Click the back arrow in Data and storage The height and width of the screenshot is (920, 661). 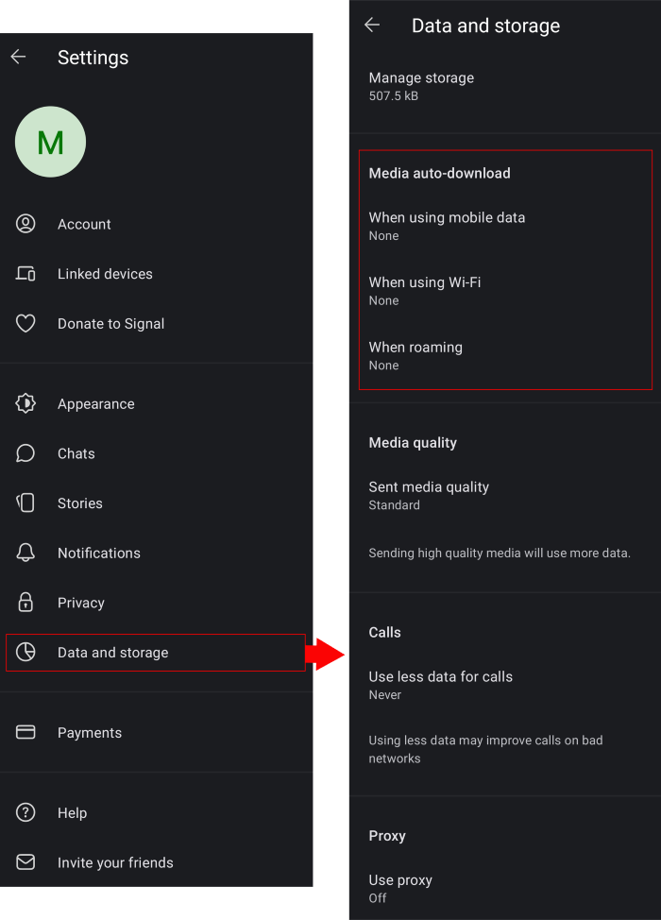372,26
